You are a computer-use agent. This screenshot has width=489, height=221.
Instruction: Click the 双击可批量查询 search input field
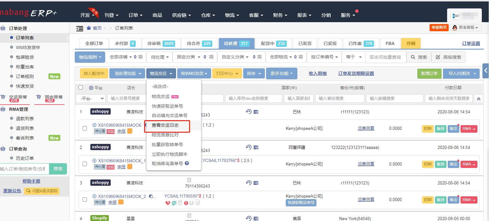[386, 57]
